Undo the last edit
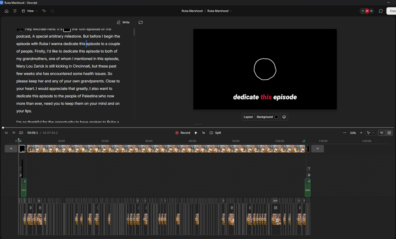 [x=44, y=11]
